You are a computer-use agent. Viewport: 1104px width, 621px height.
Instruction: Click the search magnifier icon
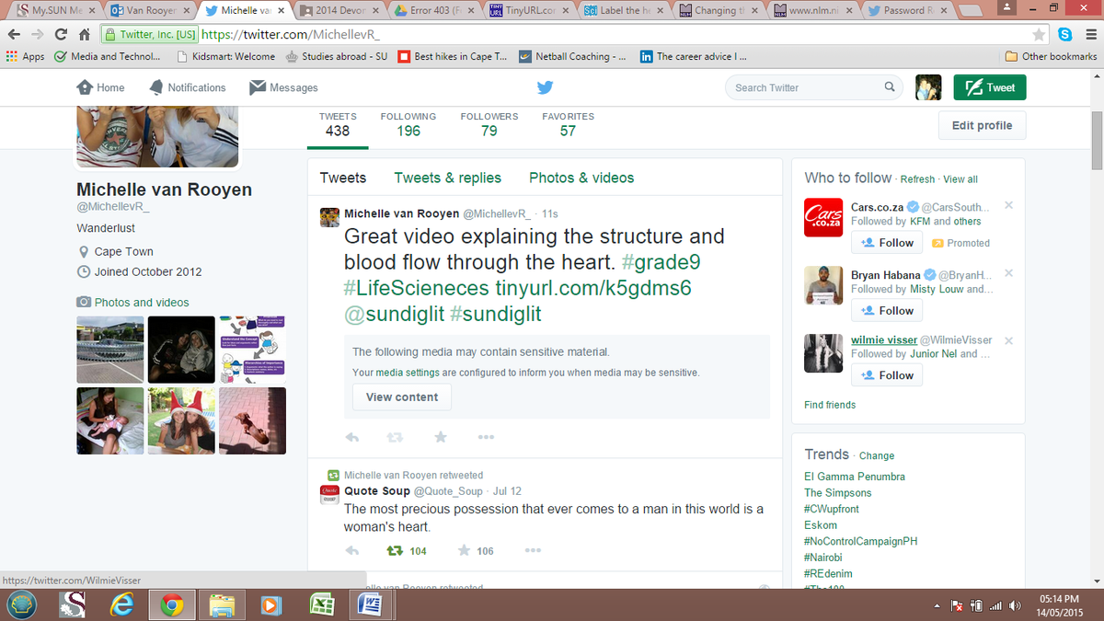[x=890, y=87]
